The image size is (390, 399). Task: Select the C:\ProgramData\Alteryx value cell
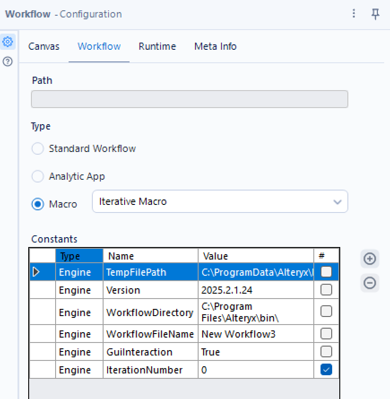click(x=256, y=272)
